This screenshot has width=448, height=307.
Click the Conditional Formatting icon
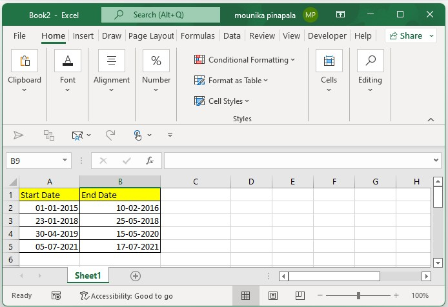pos(199,59)
